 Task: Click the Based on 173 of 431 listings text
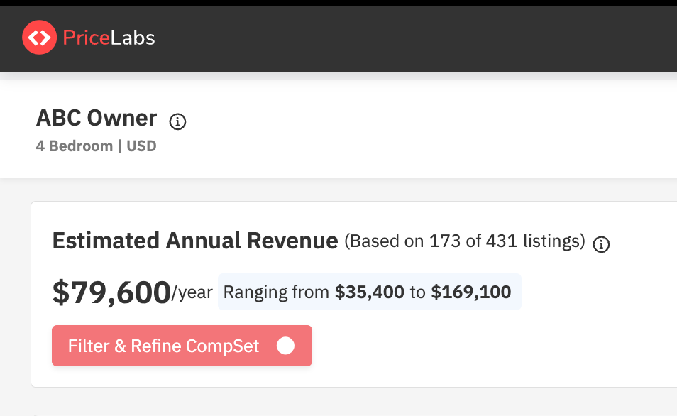click(464, 241)
